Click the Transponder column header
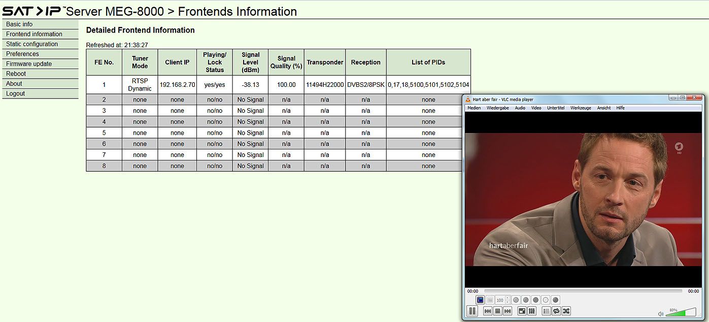 (x=325, y=62)
